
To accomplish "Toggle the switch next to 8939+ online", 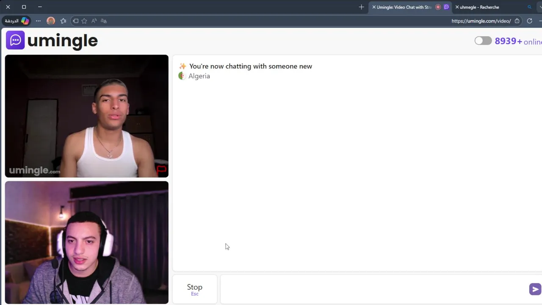I will [x=483, y=41].
